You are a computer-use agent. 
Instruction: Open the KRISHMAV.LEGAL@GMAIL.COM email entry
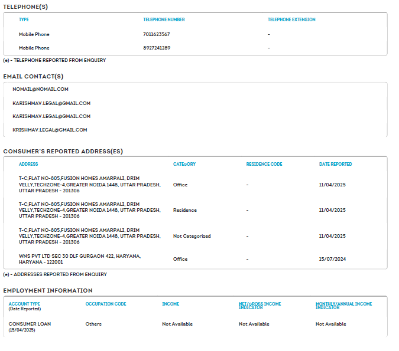tap(50, 130)
